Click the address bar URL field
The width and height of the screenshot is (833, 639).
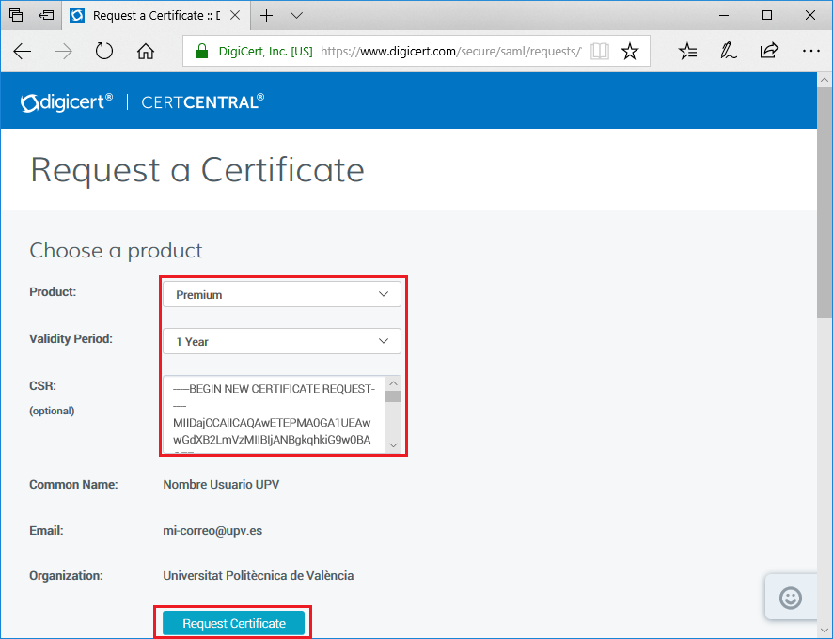coord(449,52)
